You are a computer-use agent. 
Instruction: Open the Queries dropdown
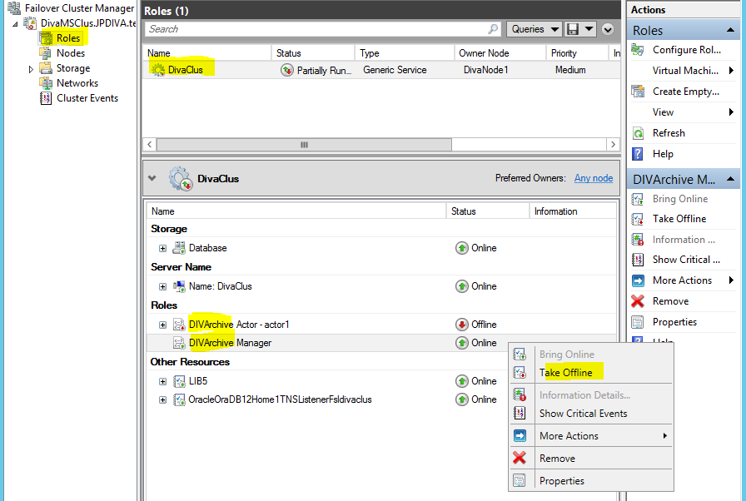point(535,29)
